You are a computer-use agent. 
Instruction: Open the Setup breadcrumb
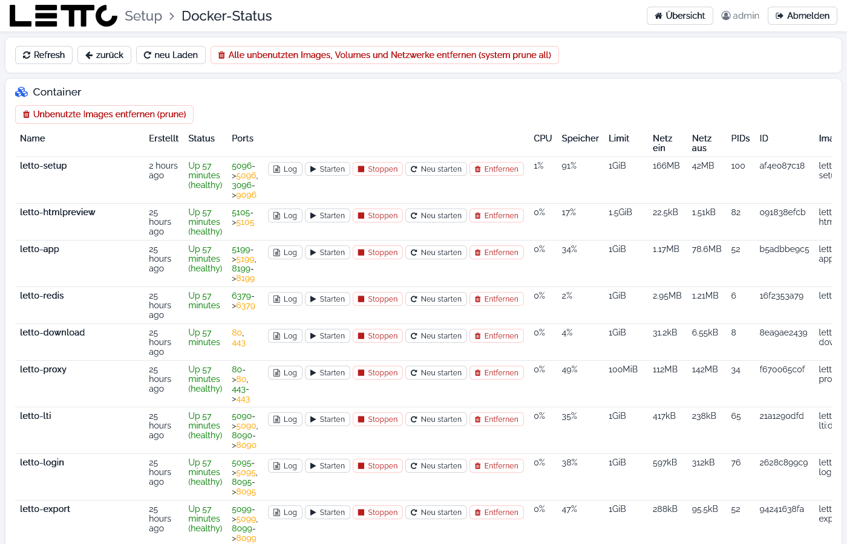coord(143,16)
